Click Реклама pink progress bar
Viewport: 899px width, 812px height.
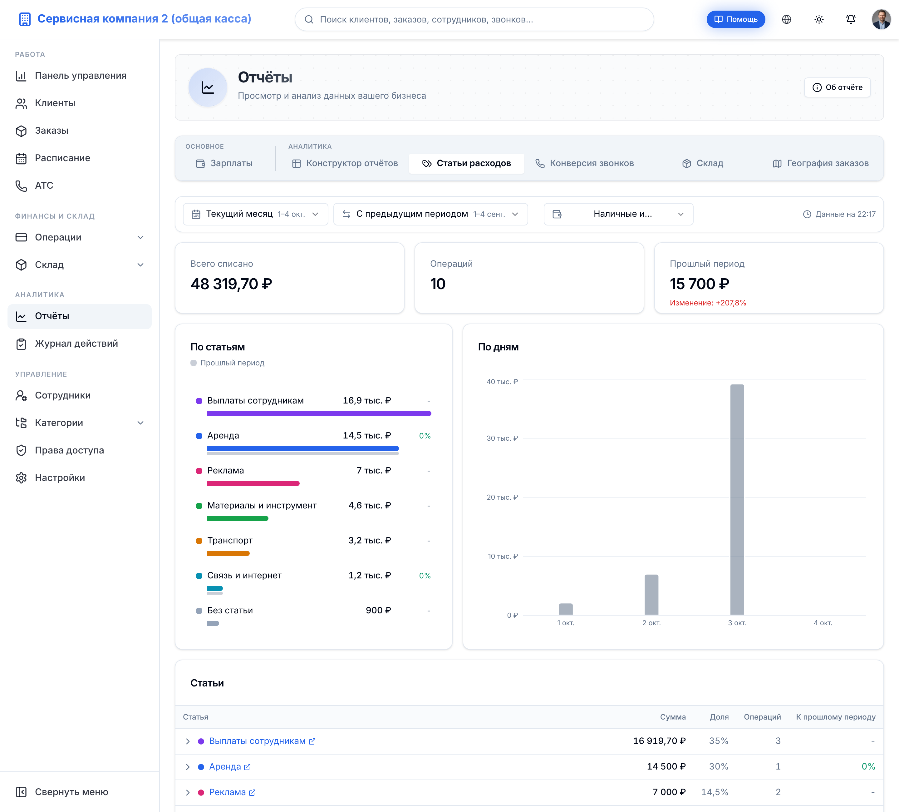253,484
